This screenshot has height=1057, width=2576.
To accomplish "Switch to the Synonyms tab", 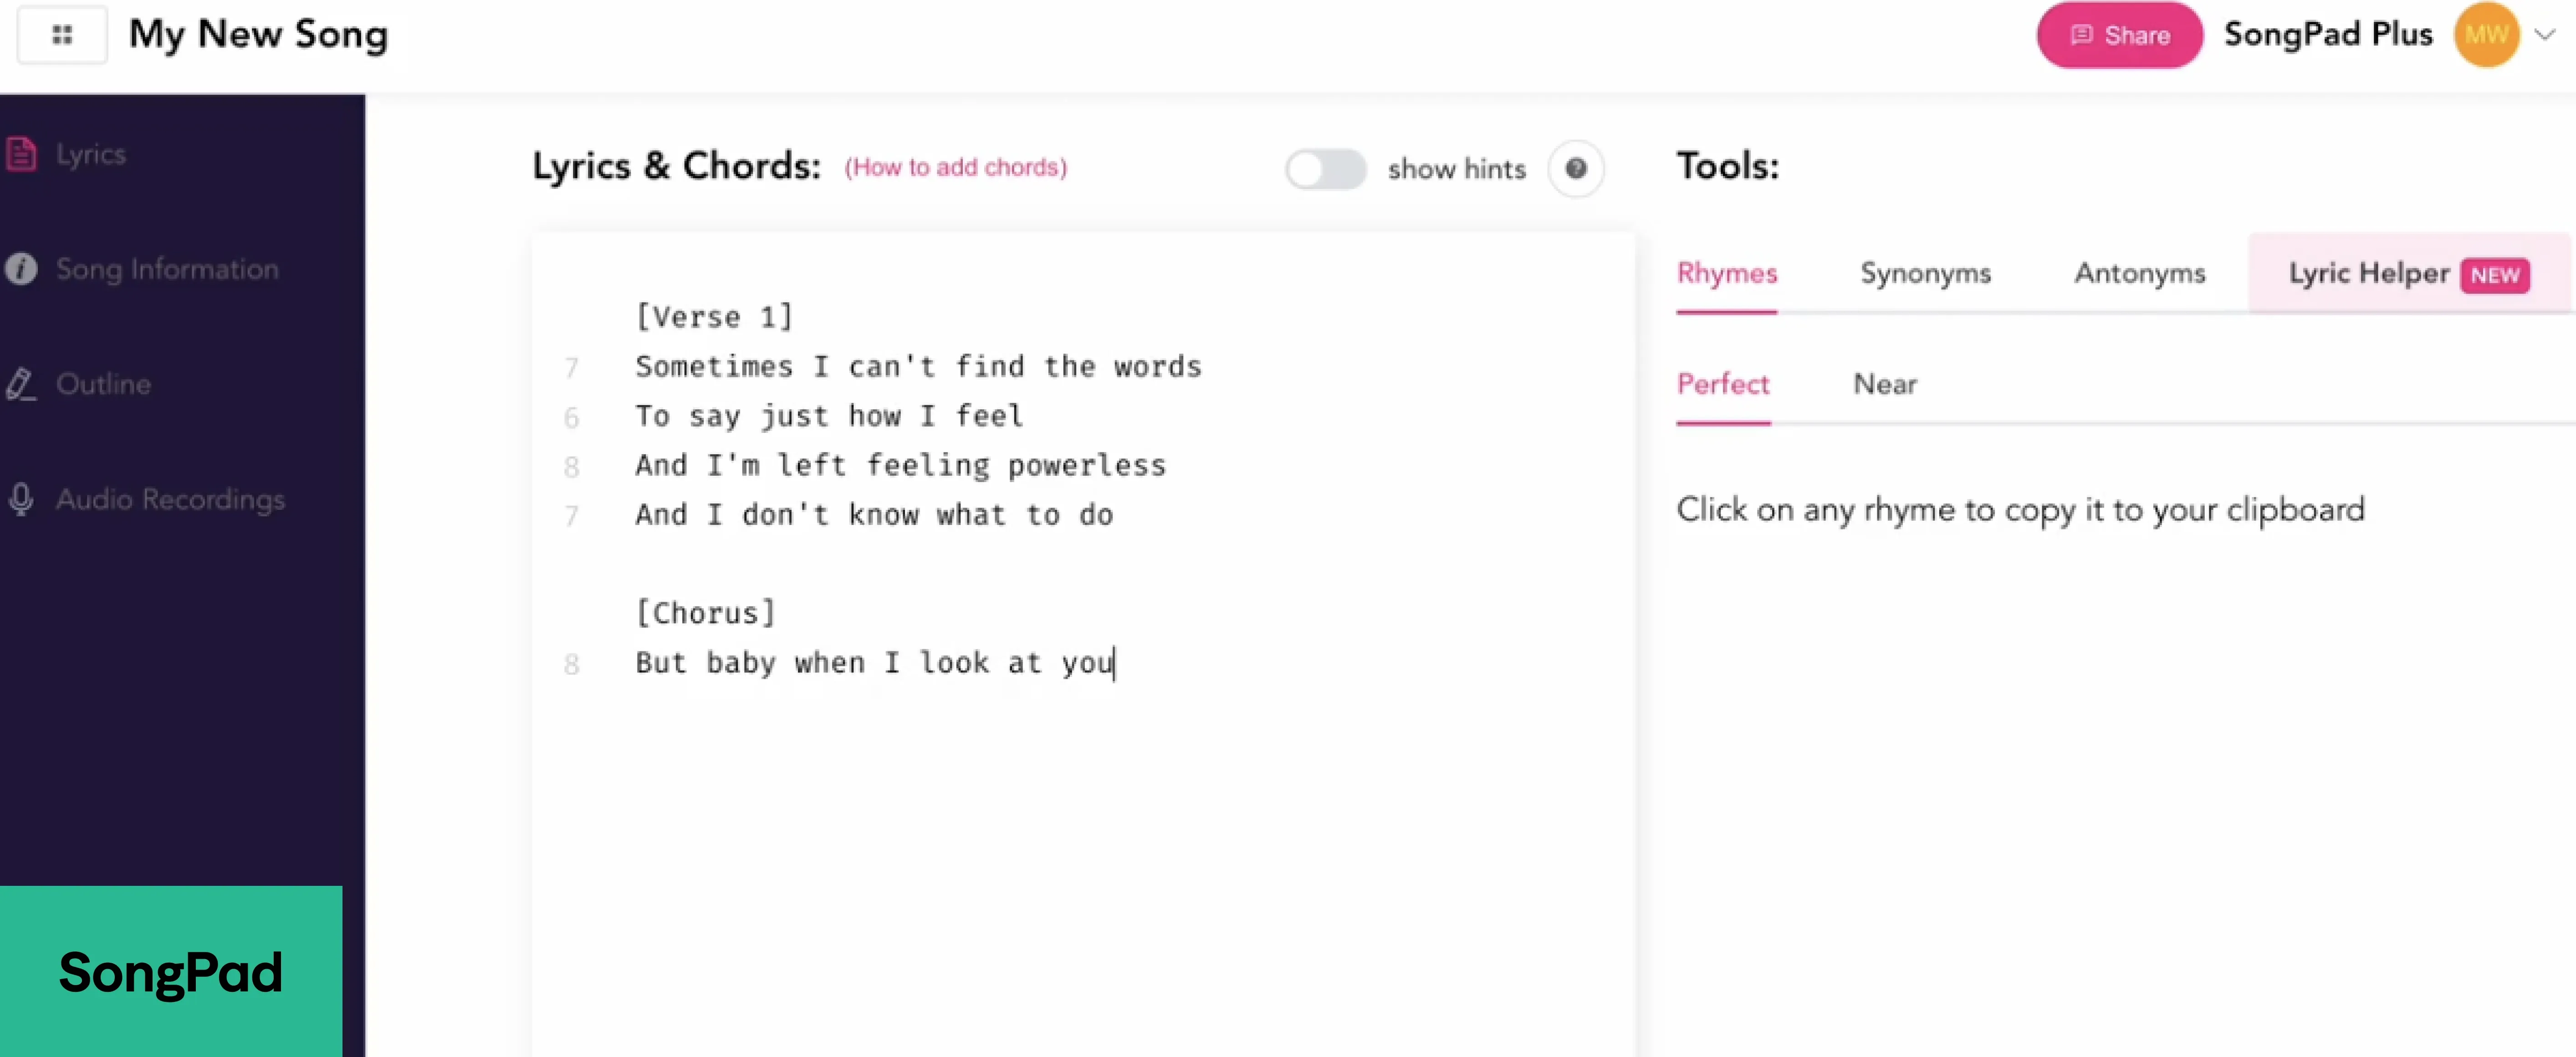I will [1925, 274].
